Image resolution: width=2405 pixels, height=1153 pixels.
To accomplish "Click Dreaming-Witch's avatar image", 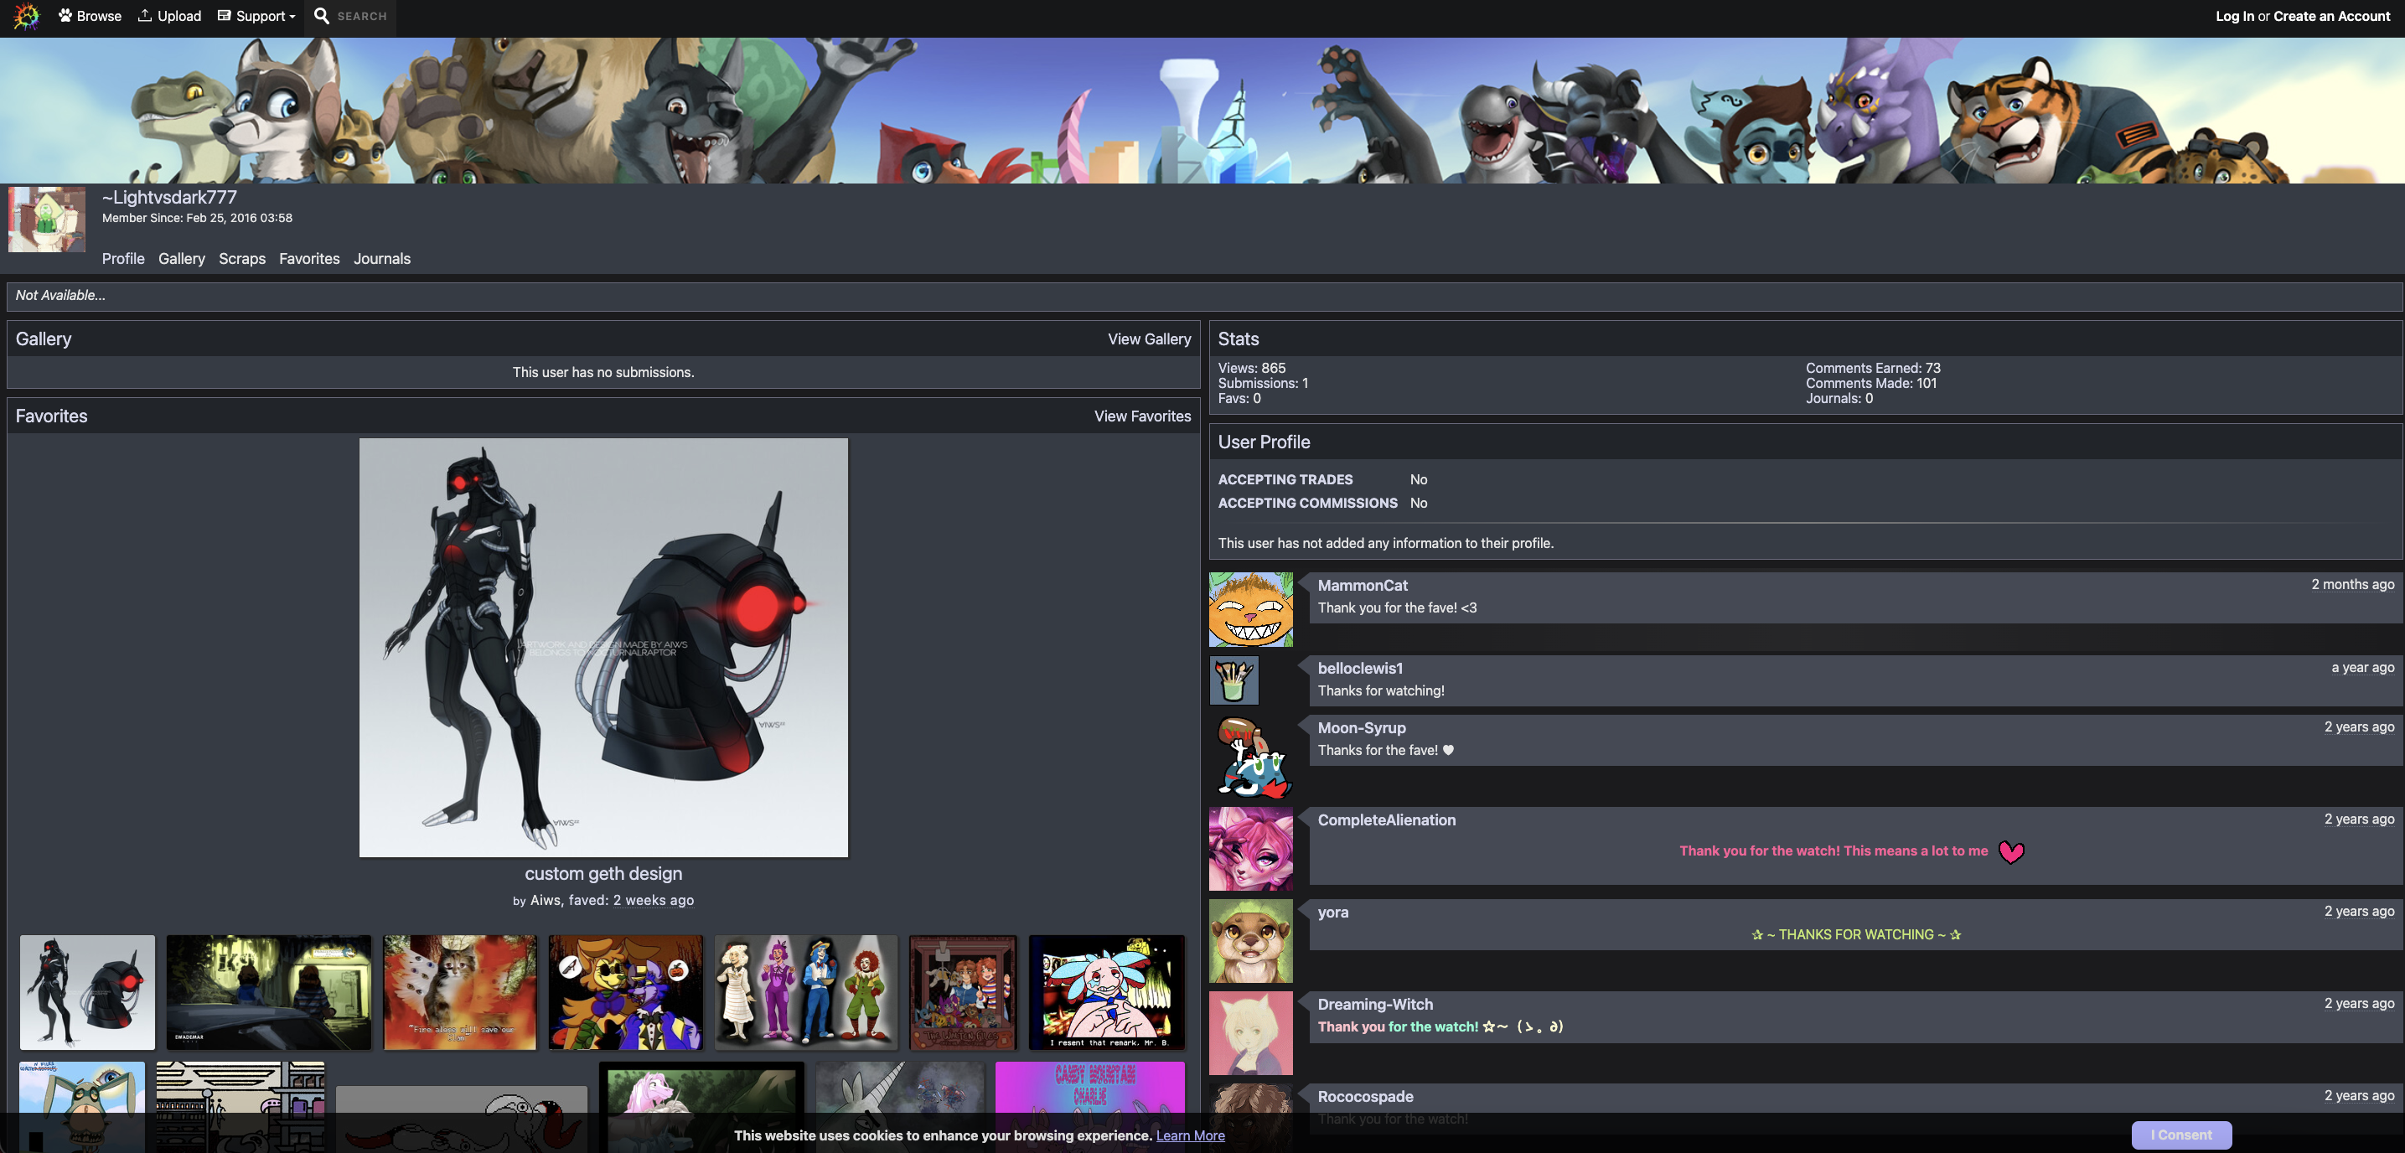I will pyautogui.click(x=1250, y=1033).
